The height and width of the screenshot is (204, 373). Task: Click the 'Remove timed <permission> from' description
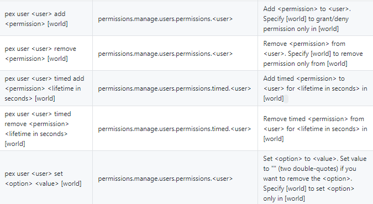click(313, 119)
